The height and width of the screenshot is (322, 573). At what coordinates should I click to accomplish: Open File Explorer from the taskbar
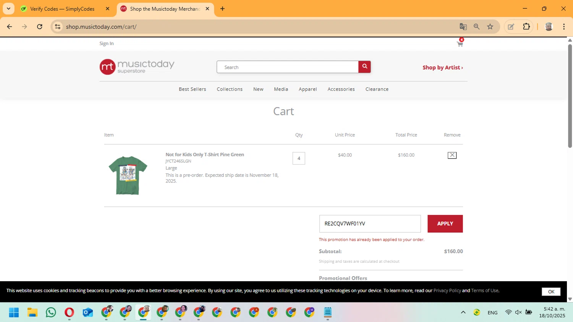coord(32,312)
